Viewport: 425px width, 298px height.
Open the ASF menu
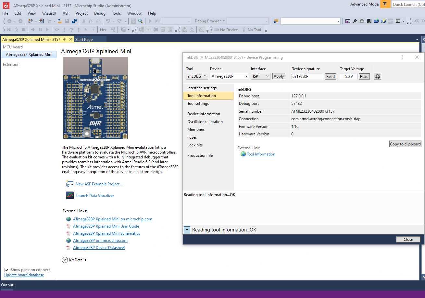coord(66,13)
